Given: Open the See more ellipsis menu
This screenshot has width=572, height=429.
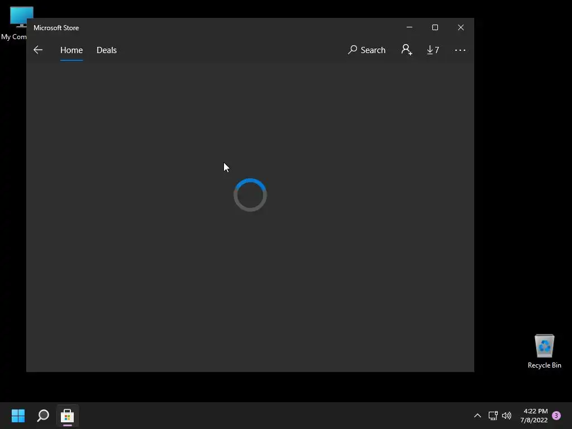Looking at the screenshot, I should [460, 50].
